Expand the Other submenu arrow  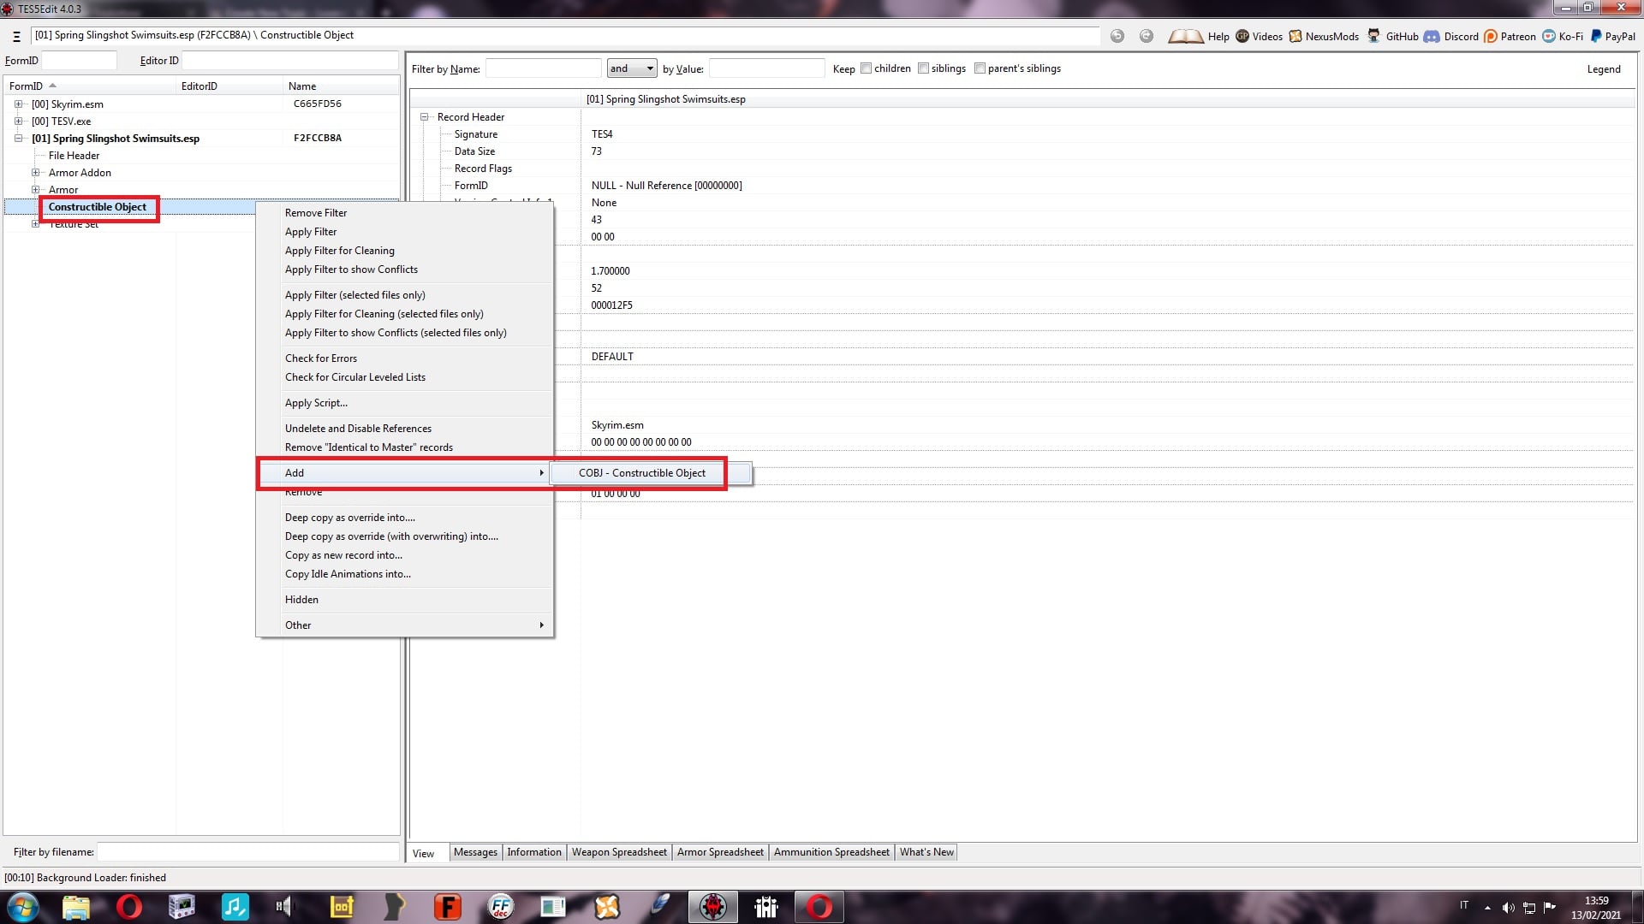point(541,625)
